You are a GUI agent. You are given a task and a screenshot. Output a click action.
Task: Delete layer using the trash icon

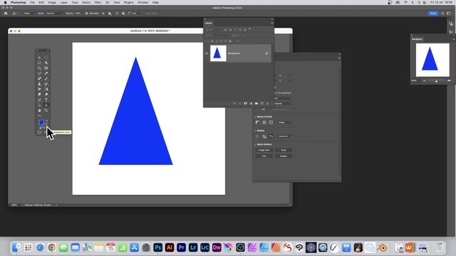[x=268, y=103]
